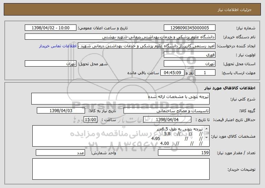
Task: Select the public announcement date field
Action: click(x=51, y=28)
